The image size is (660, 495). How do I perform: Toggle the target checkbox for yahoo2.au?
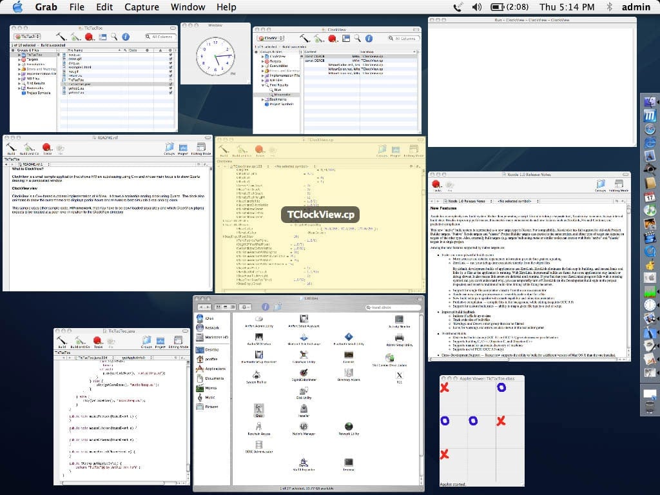pyautogui.click(x=170, y=93)
